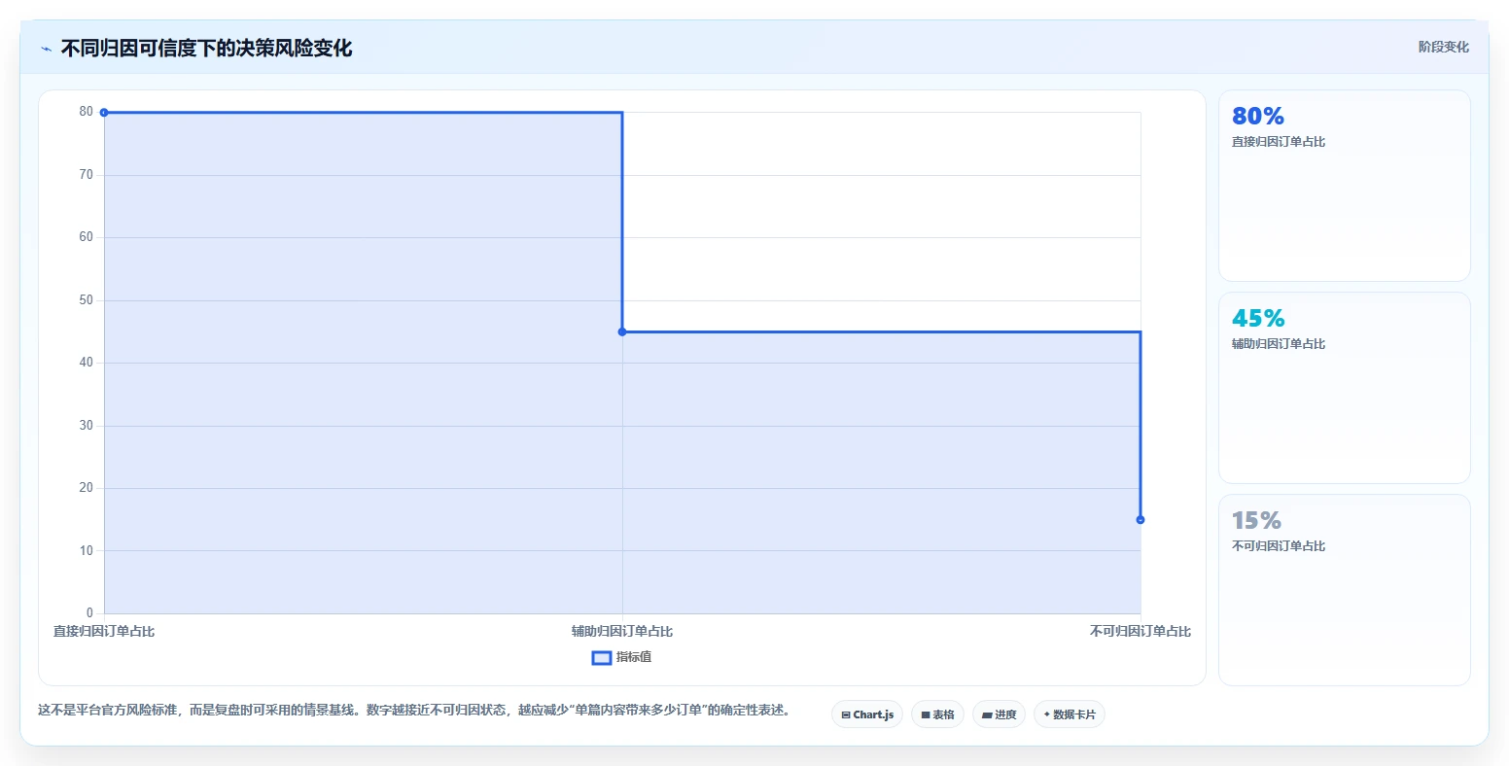Open the 45% 辅助归因订单占比 card

1345,388
